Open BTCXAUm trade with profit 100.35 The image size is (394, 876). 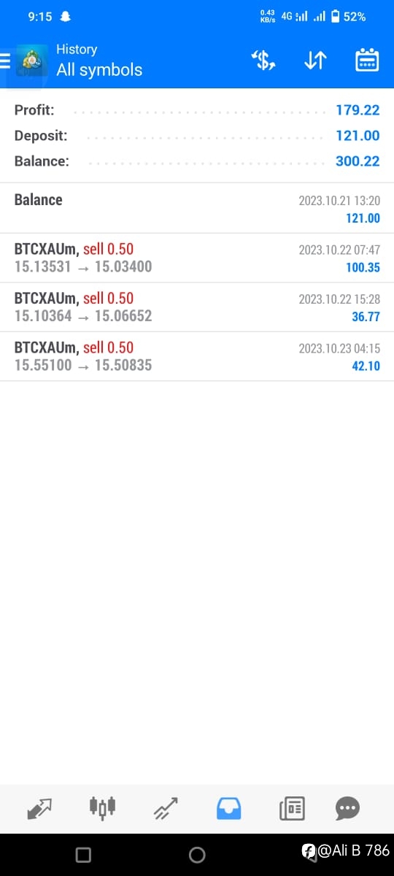197,258
